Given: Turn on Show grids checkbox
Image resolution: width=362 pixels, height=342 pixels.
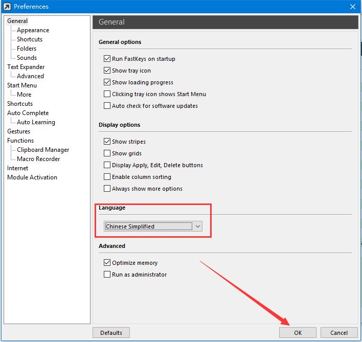Looking at the screenshot, I should tap(107, 153).
